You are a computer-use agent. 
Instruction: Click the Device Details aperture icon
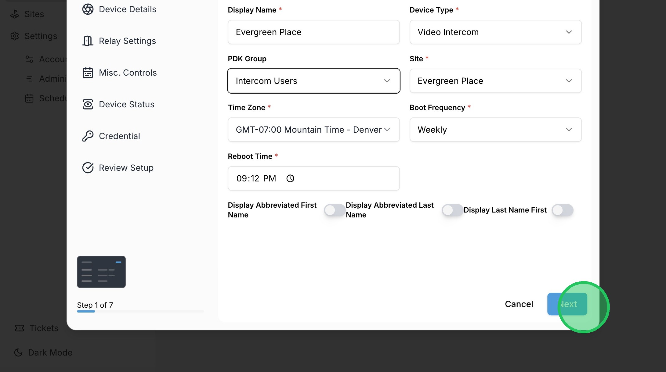[x=88, y=9]
